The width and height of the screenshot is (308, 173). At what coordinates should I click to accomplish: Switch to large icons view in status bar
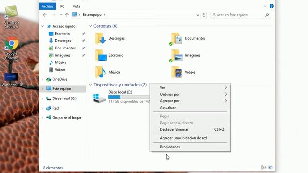pos(270,168)
